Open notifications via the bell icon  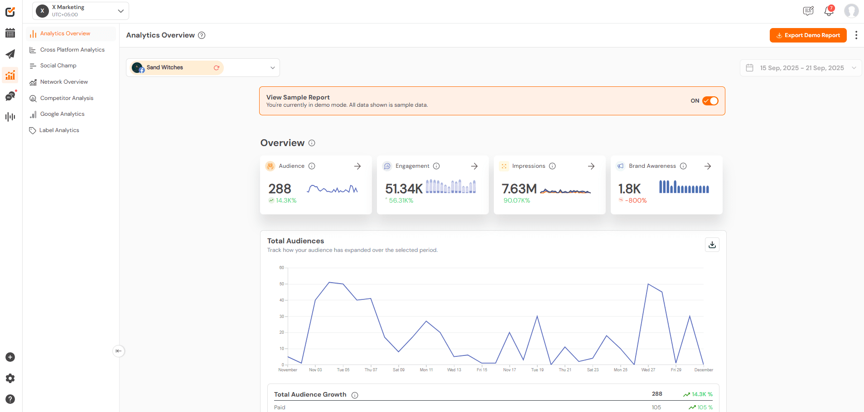[x=828, y=11]
